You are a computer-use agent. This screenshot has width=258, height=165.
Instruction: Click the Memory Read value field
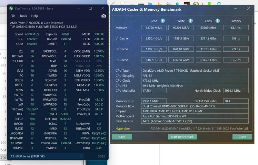point(154,28)
